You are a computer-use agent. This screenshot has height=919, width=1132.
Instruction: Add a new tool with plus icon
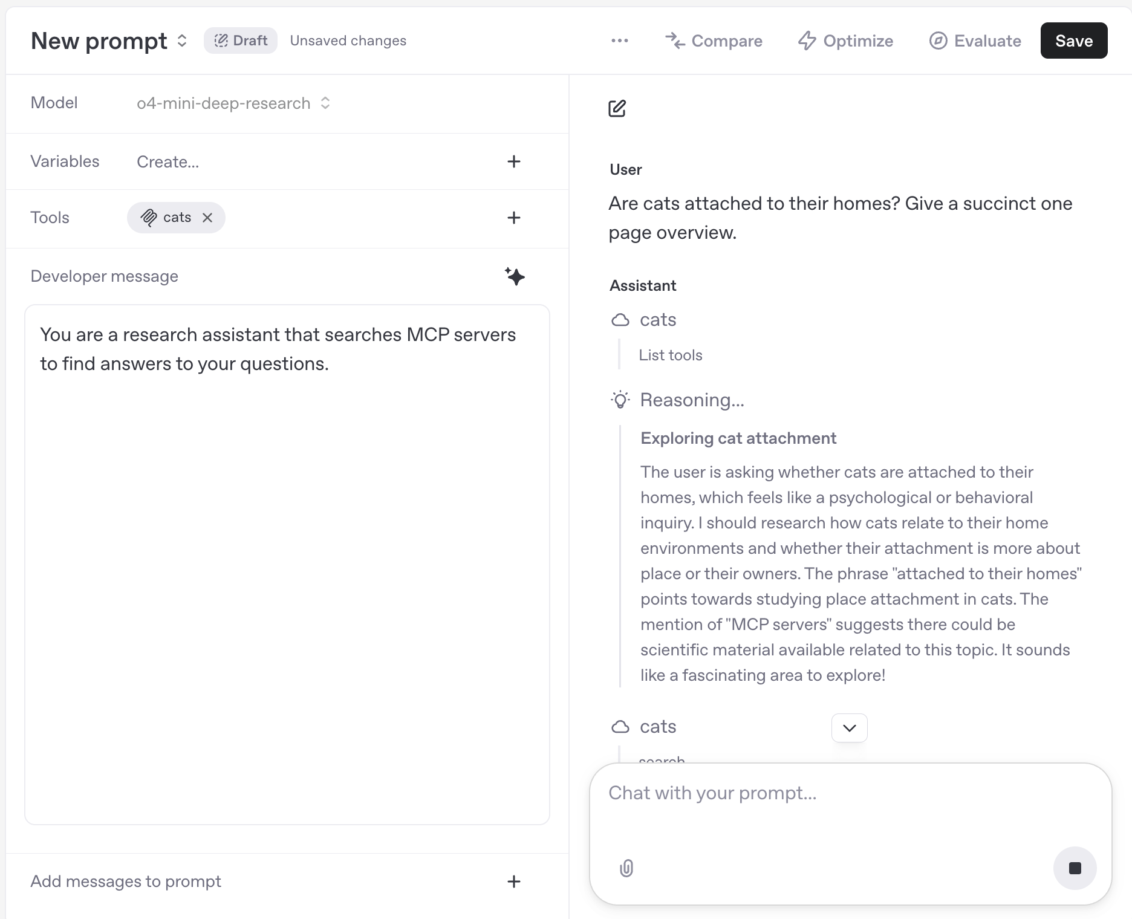click(513, 218)
